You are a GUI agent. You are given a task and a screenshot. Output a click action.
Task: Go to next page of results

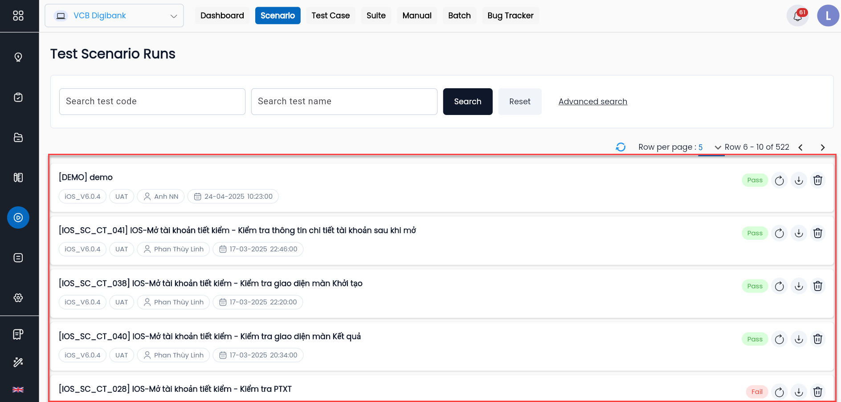click(822, 148)
